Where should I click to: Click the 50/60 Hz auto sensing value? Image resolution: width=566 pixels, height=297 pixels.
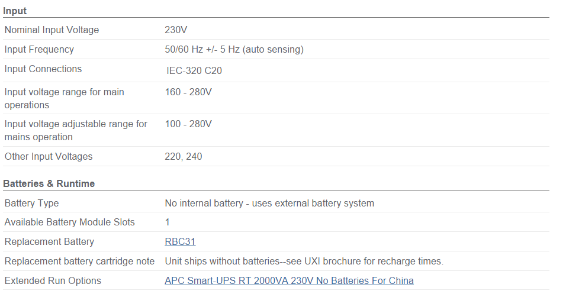[x=234, y=49]
